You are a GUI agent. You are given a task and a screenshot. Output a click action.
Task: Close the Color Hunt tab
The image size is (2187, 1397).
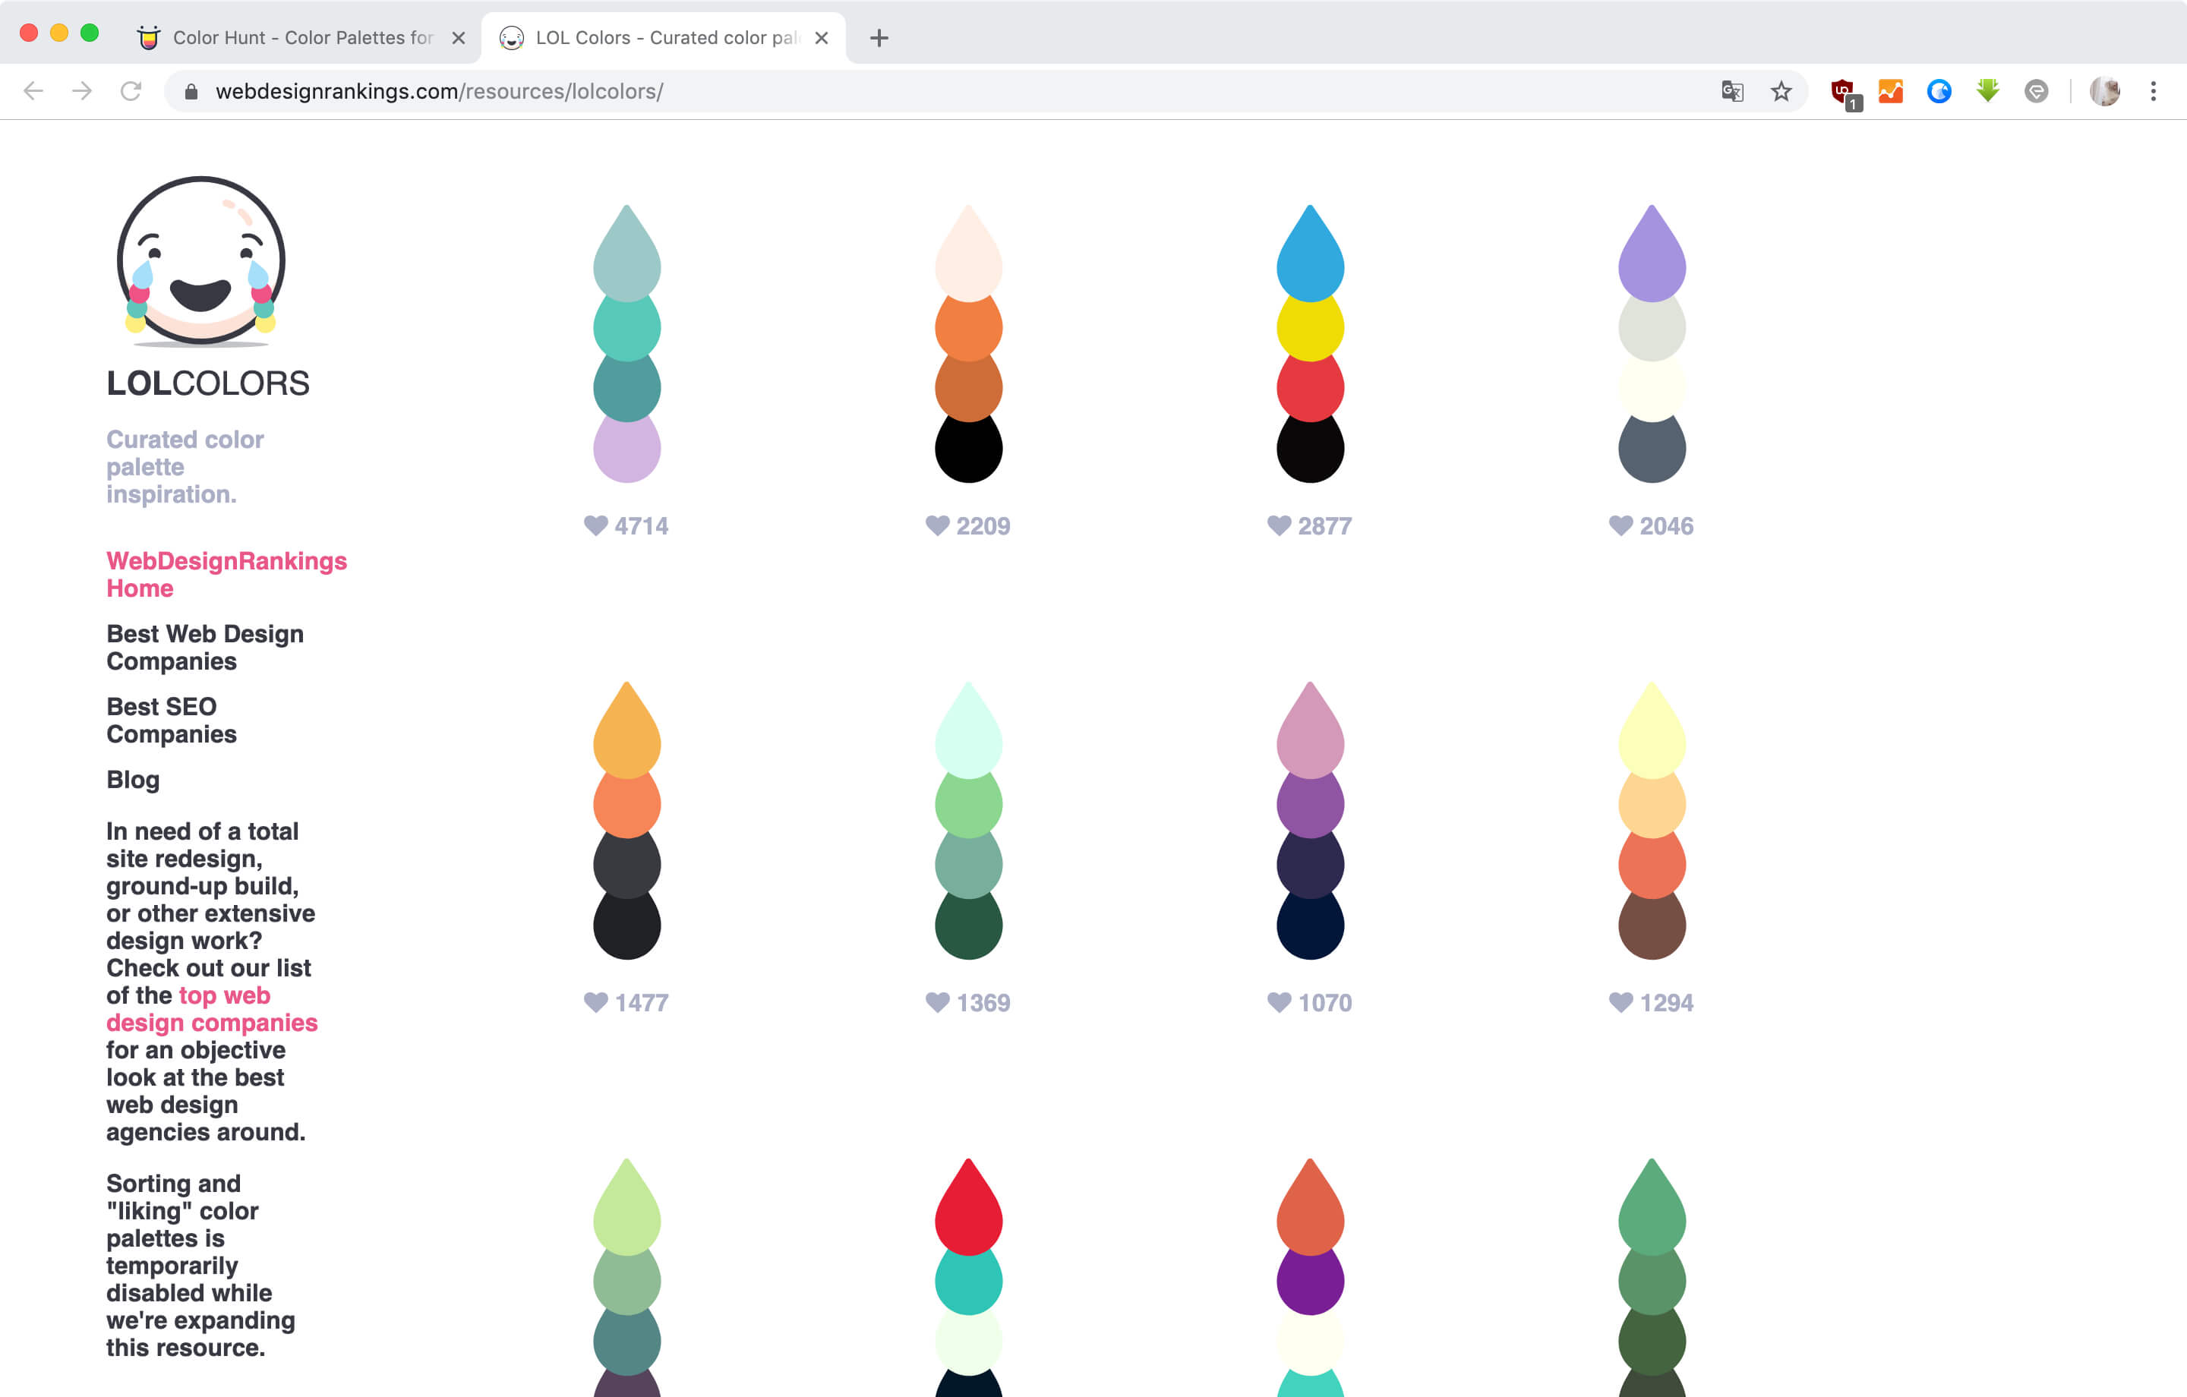point(459,38)
